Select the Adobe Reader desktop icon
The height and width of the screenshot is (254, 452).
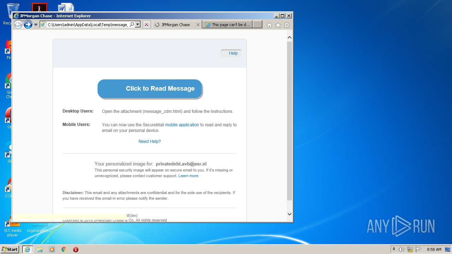pos(39,7)
